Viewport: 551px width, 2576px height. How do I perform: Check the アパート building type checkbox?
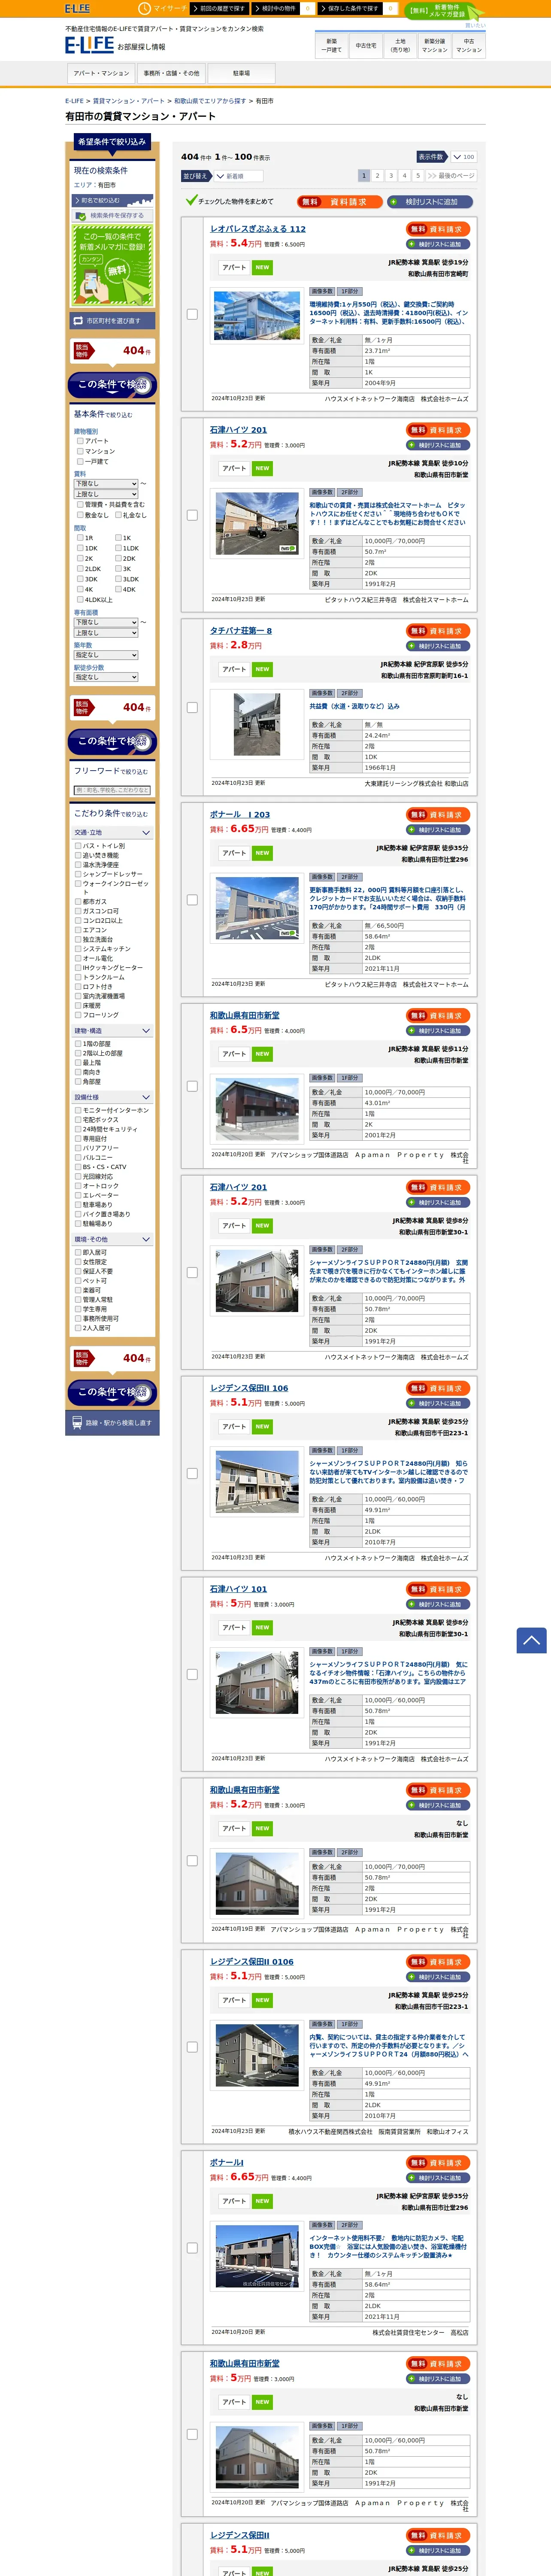click(x=80, y=441)
